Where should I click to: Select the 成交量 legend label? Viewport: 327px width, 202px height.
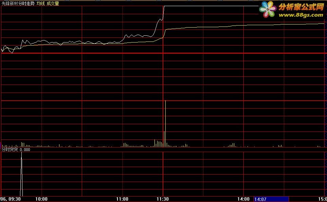[53, 3]
